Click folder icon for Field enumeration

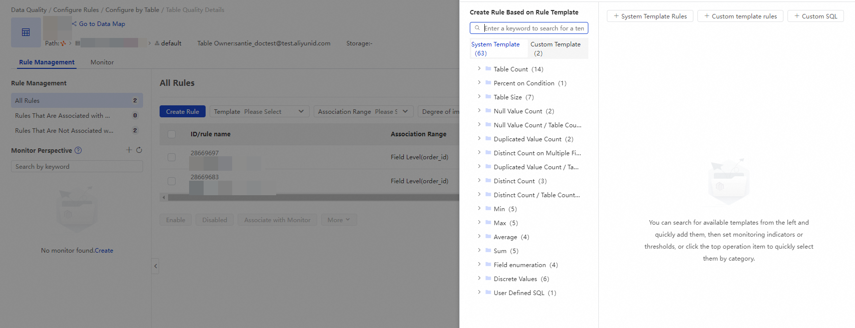pos(488,265)
